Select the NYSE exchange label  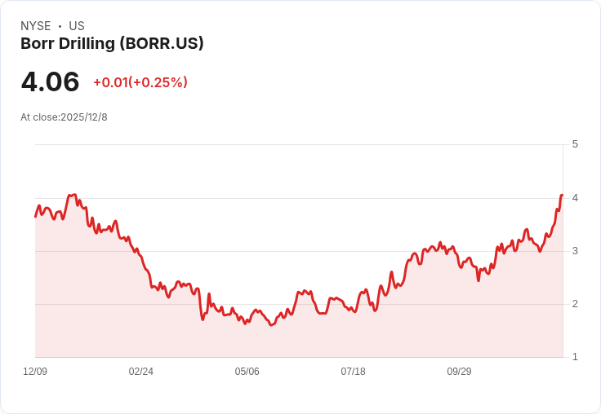[x=36, y=26]
